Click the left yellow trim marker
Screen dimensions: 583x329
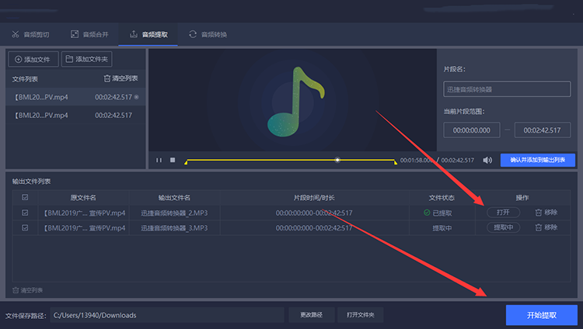pyautogui.click(x=186, y=162)
